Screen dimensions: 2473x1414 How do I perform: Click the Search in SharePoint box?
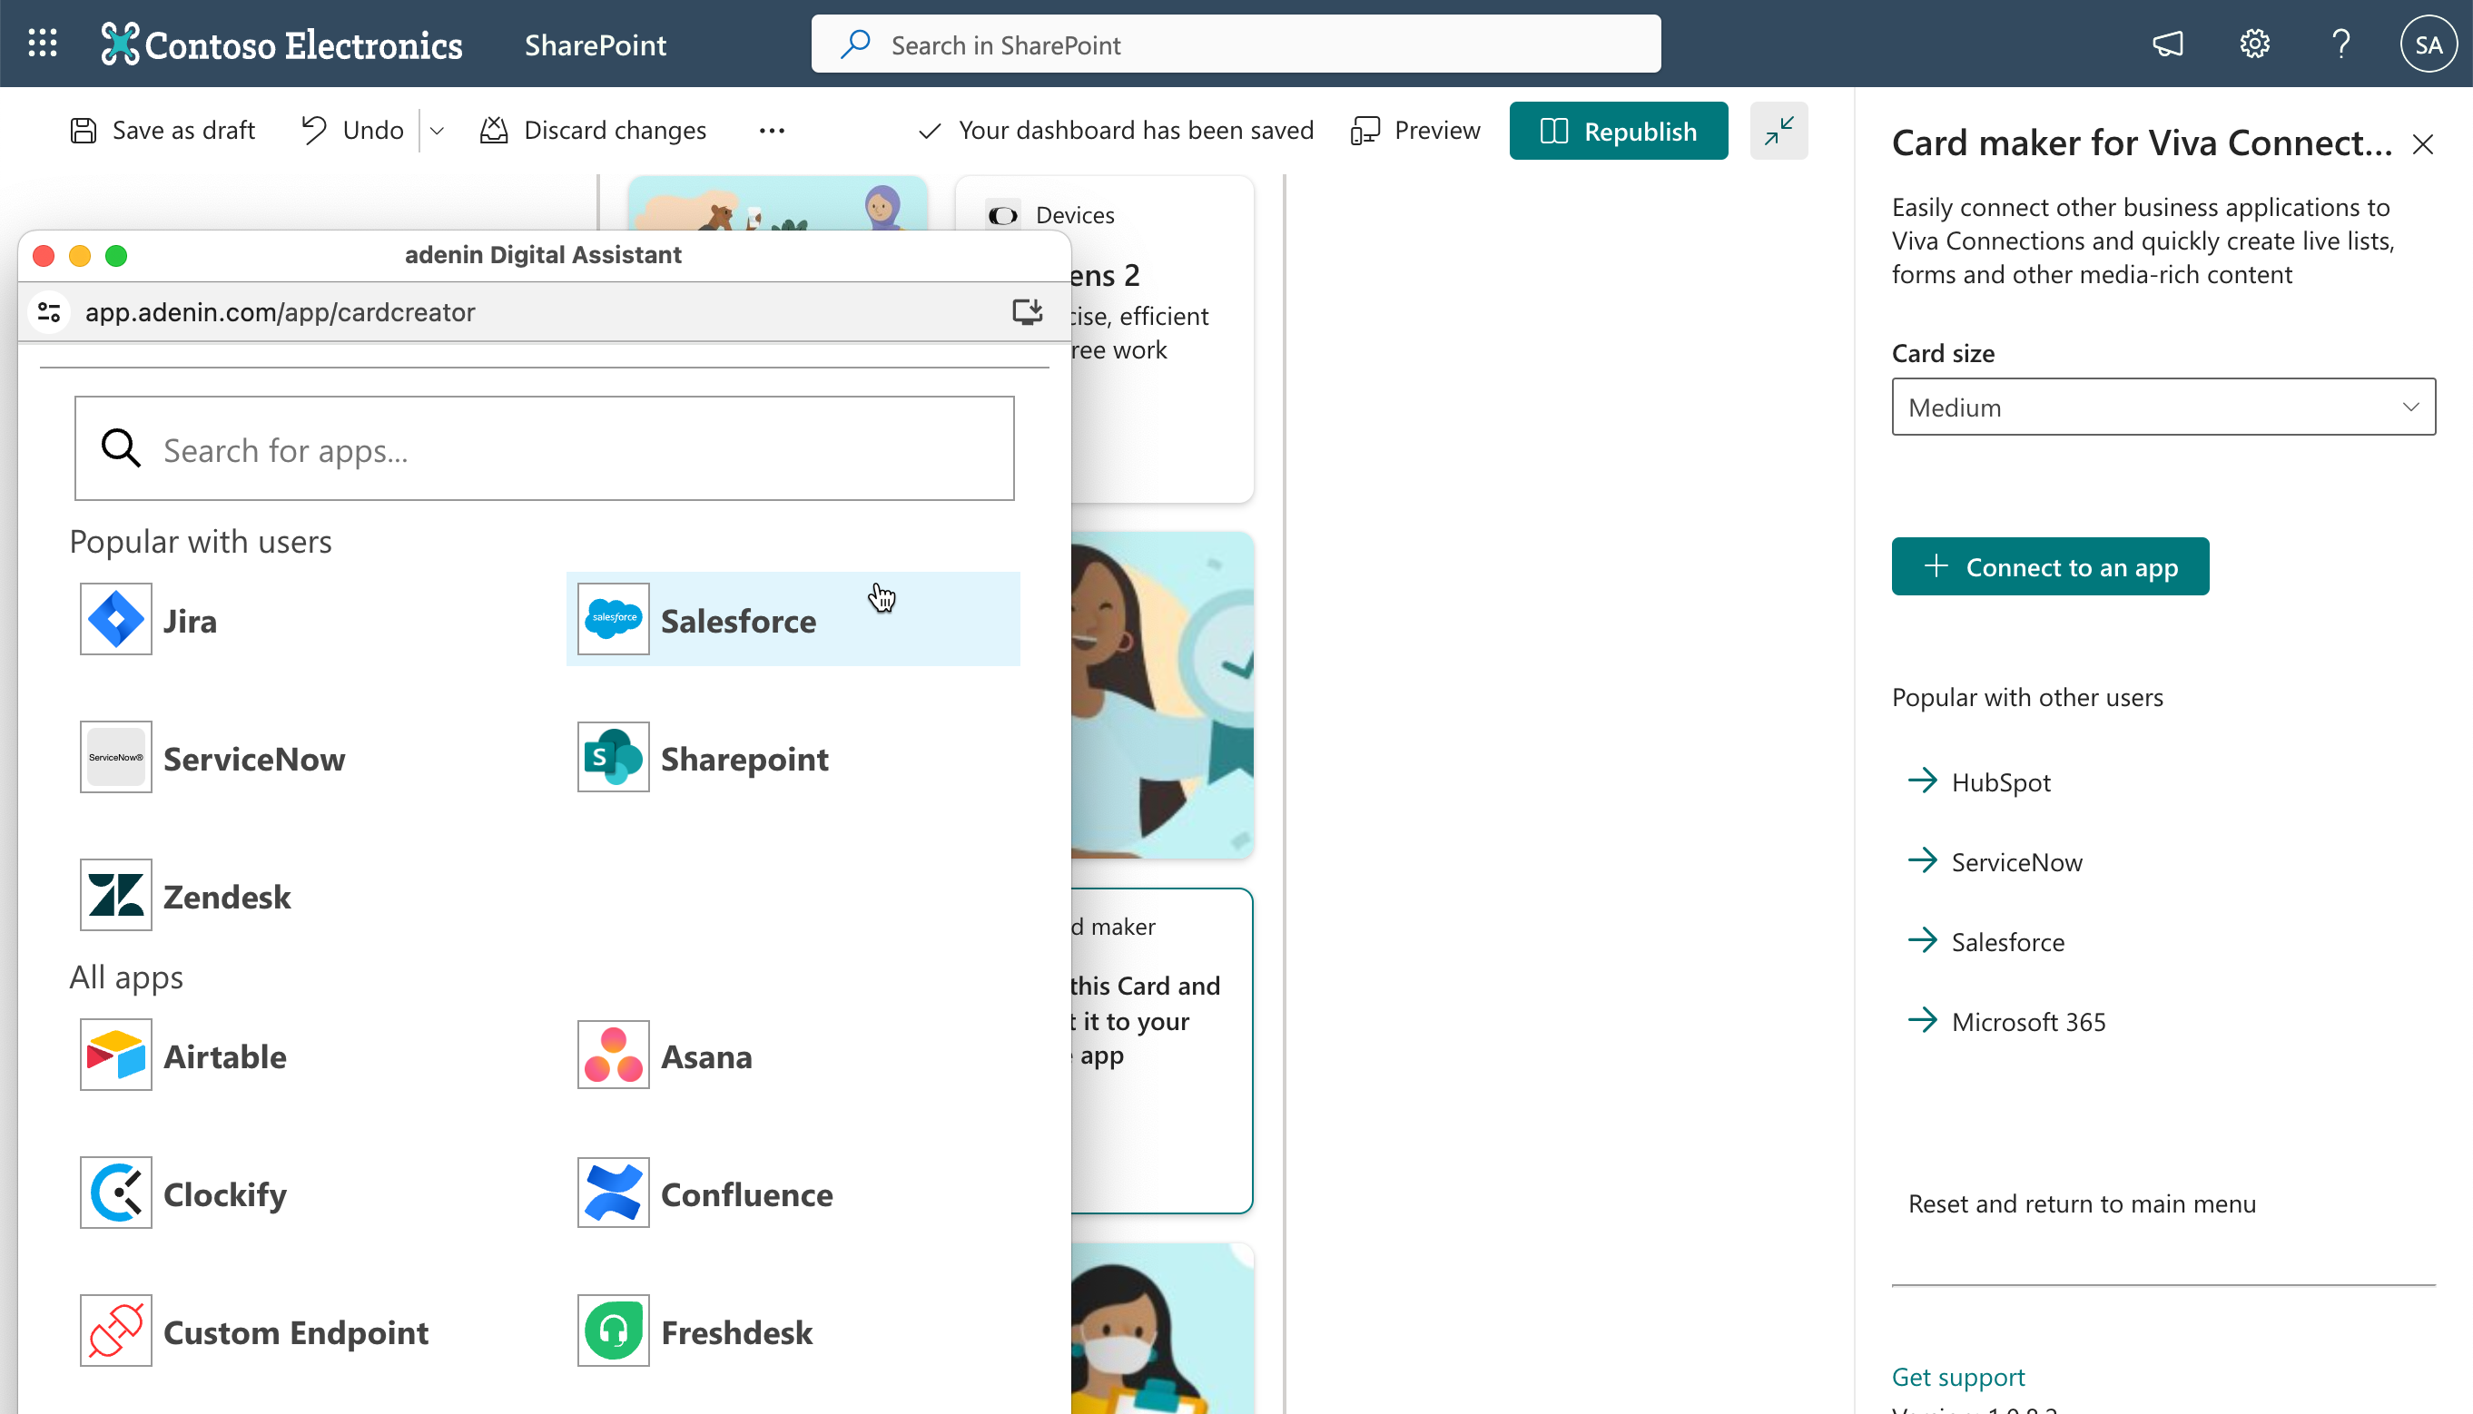tap(1236, 44)
